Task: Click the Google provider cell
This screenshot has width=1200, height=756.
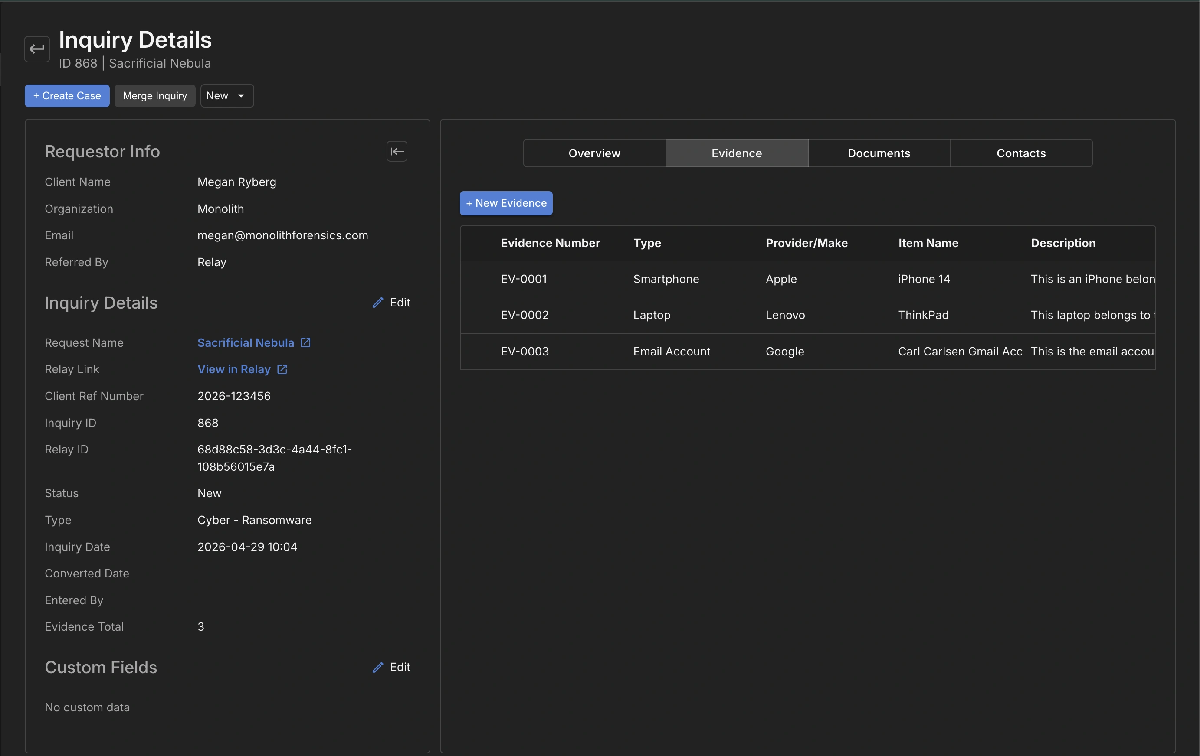Action: click(784, 351)
